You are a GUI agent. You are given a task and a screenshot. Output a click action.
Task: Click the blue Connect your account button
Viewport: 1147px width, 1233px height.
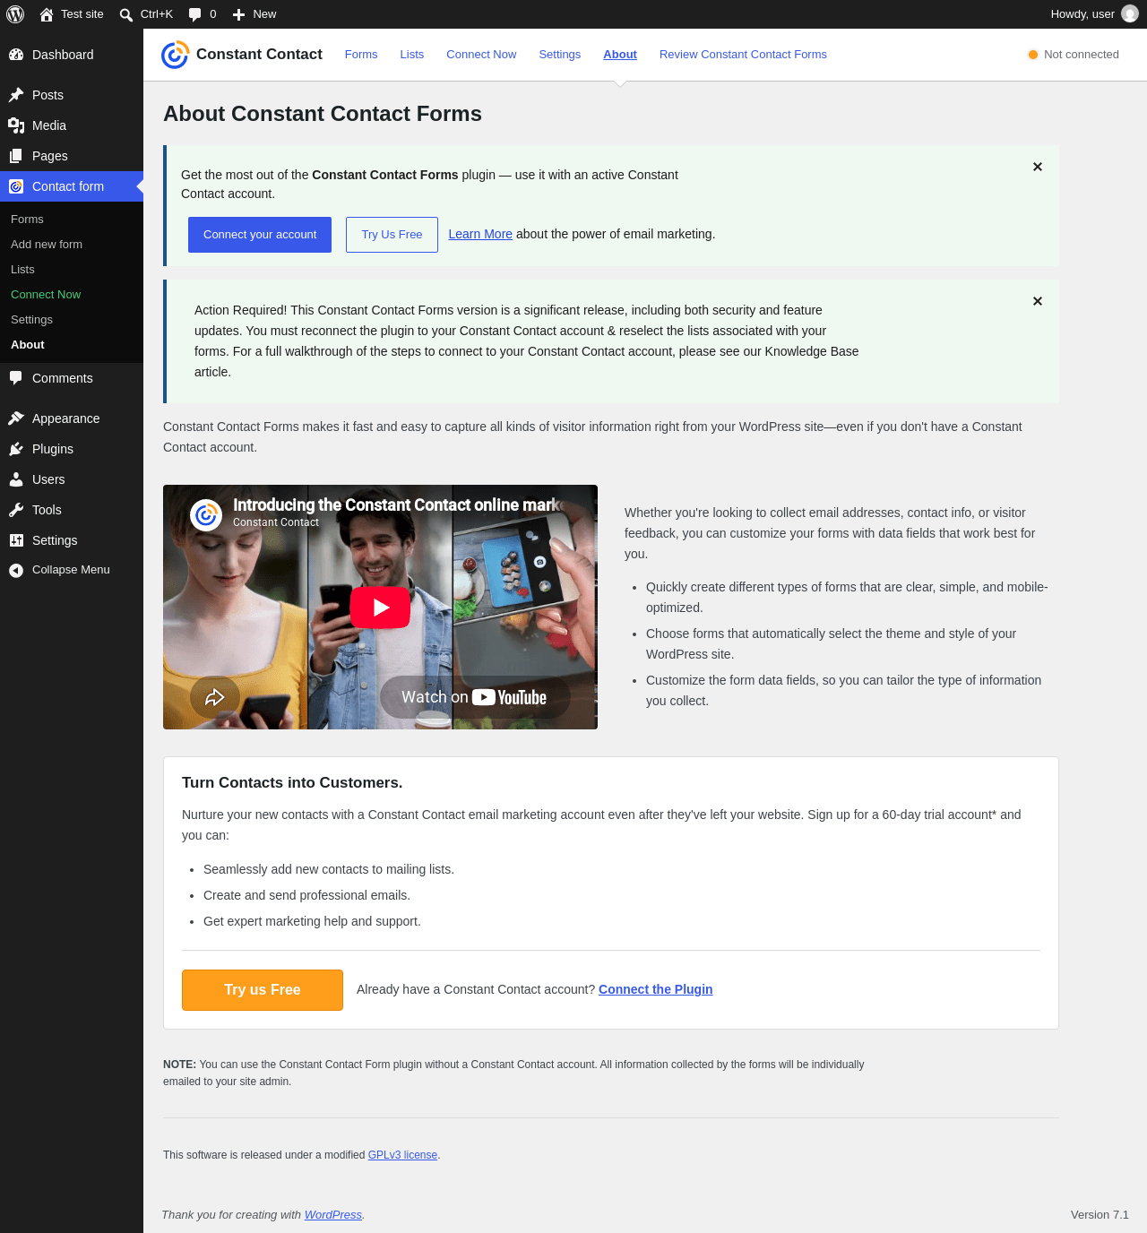pyautogui.click(x=260, y=235)
